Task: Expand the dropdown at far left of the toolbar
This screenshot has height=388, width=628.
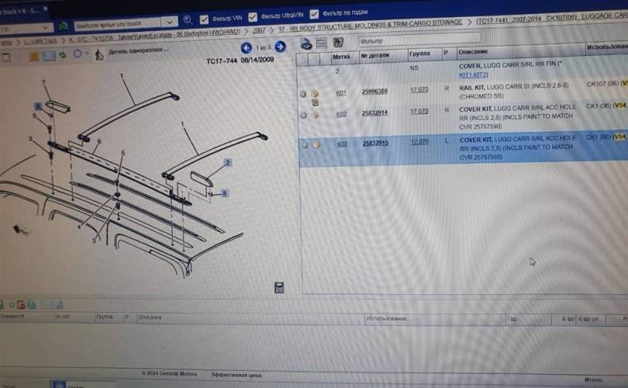Action: 45,27
